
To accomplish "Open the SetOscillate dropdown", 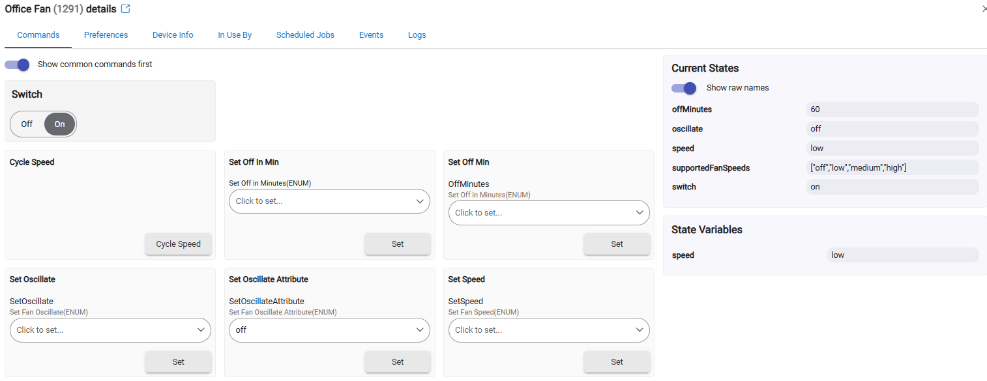I will (x=110, y=330).
